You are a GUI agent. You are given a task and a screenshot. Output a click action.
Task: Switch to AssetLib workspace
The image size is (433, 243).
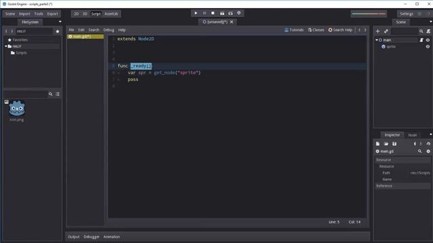[111, 13]
